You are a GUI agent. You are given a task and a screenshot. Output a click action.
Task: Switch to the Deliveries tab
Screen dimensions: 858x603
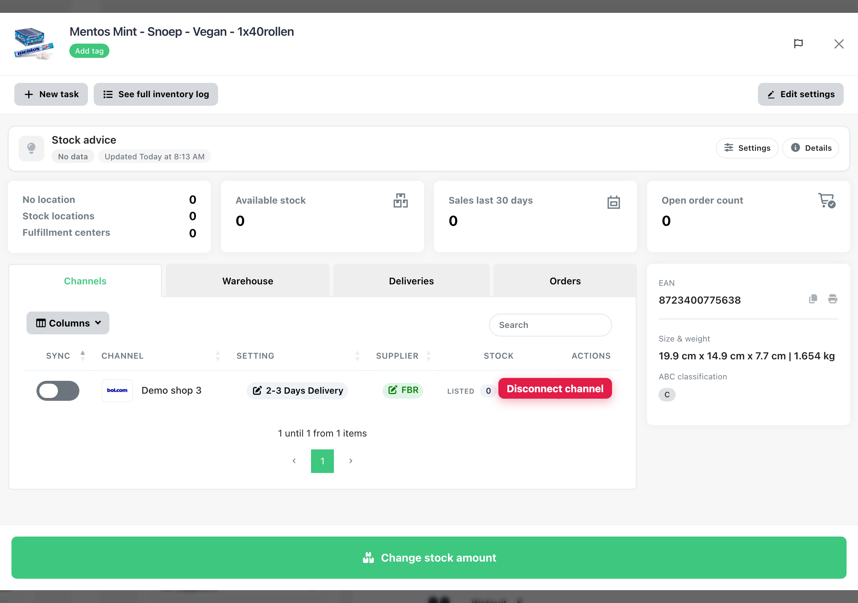pyautogui.click(x=411, y=281)
